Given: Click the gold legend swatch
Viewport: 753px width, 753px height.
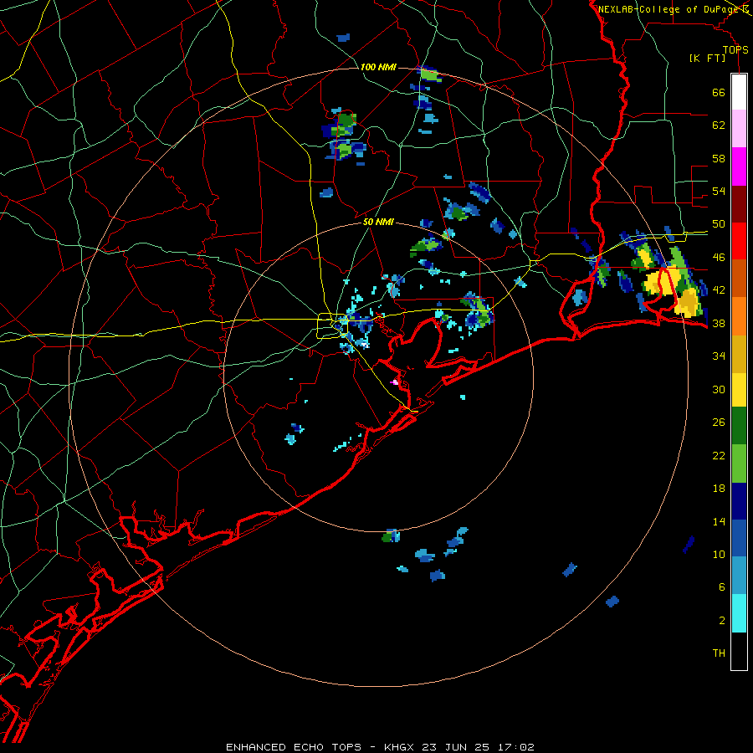Looking at the screenshot, I should tap(739, 354).
